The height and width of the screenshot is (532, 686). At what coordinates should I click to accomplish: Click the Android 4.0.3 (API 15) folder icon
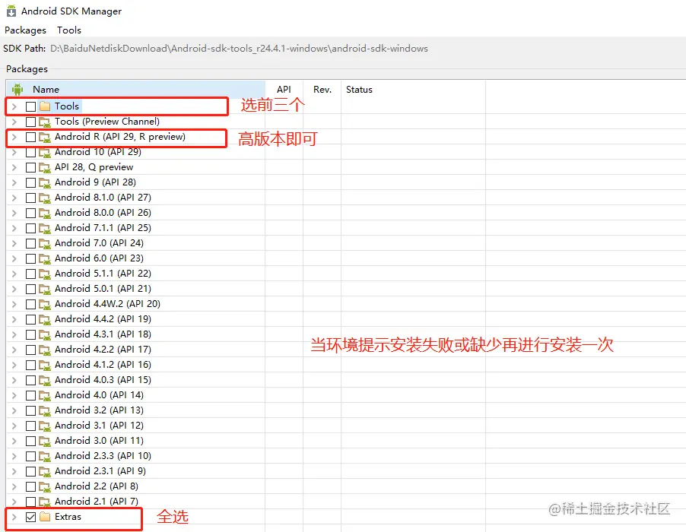click(x=45, y=380)
